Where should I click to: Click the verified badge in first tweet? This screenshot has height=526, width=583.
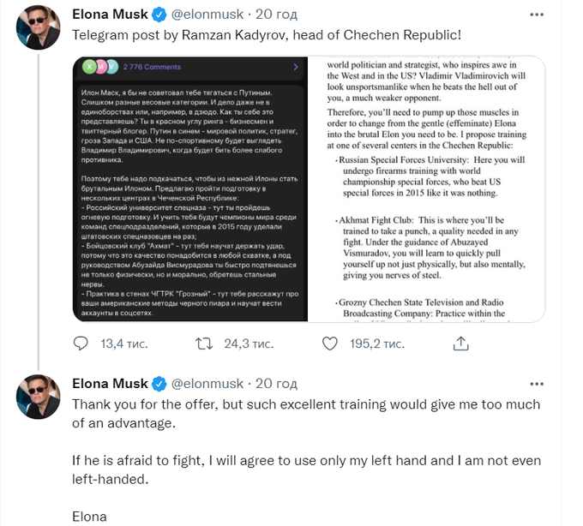coord(159,16)
